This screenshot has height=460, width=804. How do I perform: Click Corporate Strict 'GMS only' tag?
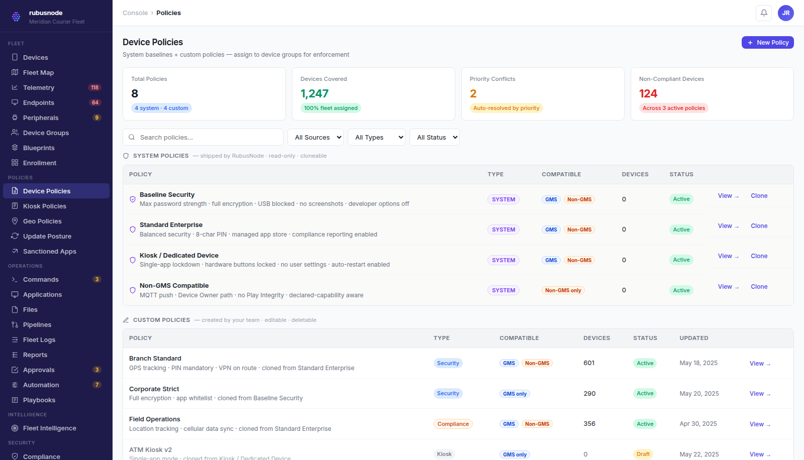pyautogui.click(x=515, y=394)
